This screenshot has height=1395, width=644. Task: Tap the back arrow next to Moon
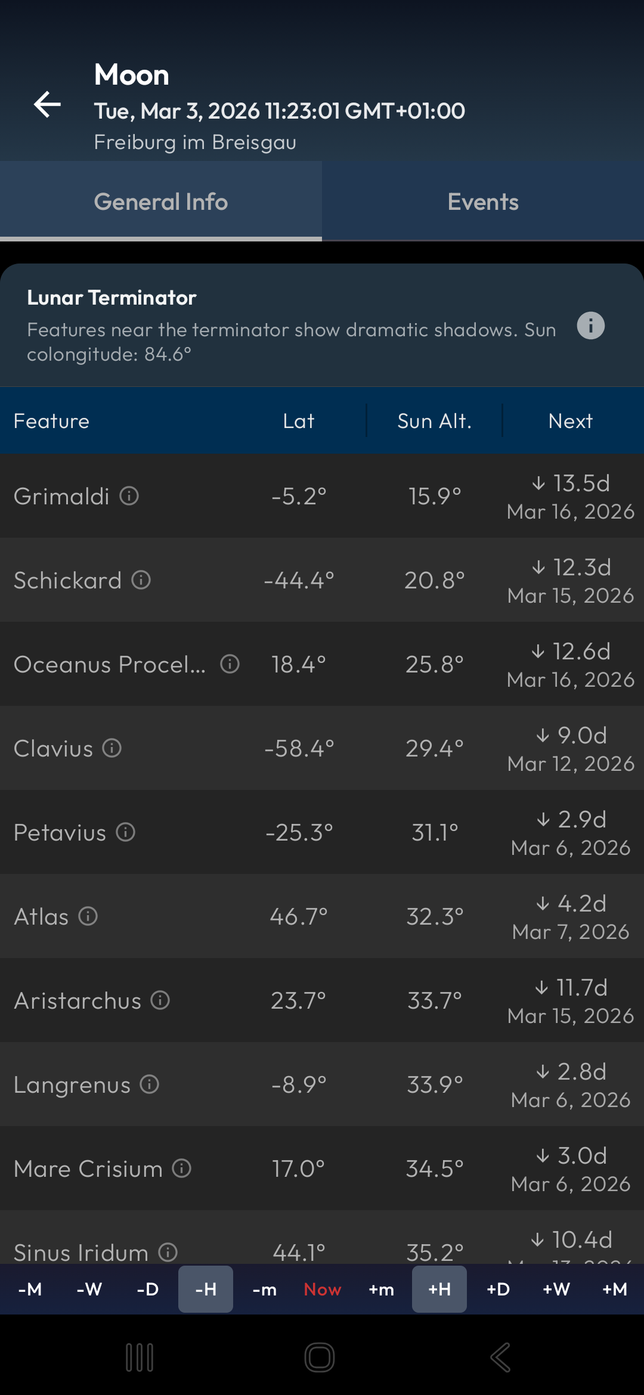pos(48,105)
